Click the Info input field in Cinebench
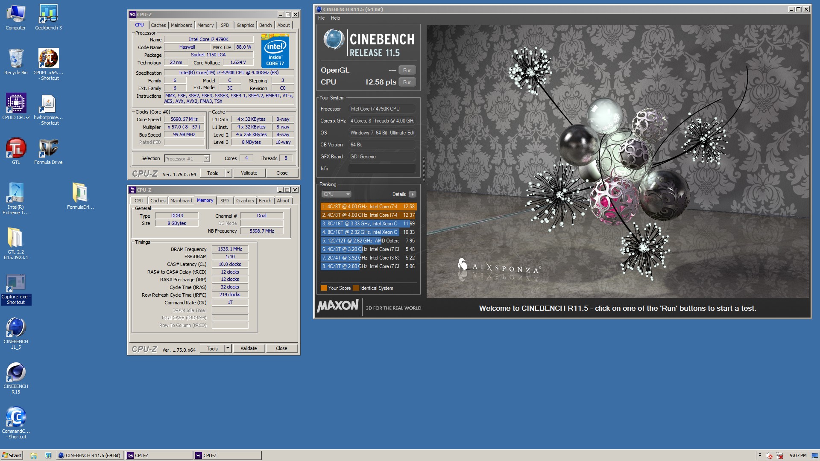 pos(382,169)
